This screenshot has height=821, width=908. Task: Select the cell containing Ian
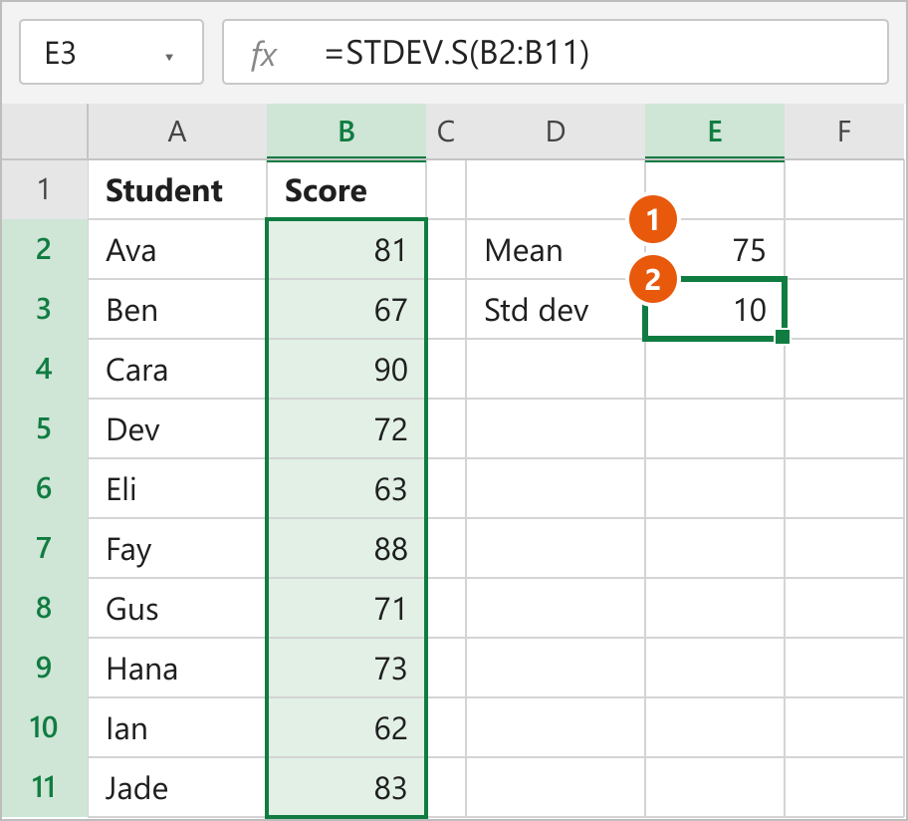coord(177,727)
